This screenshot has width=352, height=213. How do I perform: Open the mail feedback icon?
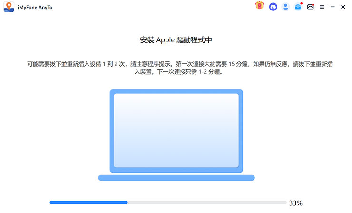point(311,7)
